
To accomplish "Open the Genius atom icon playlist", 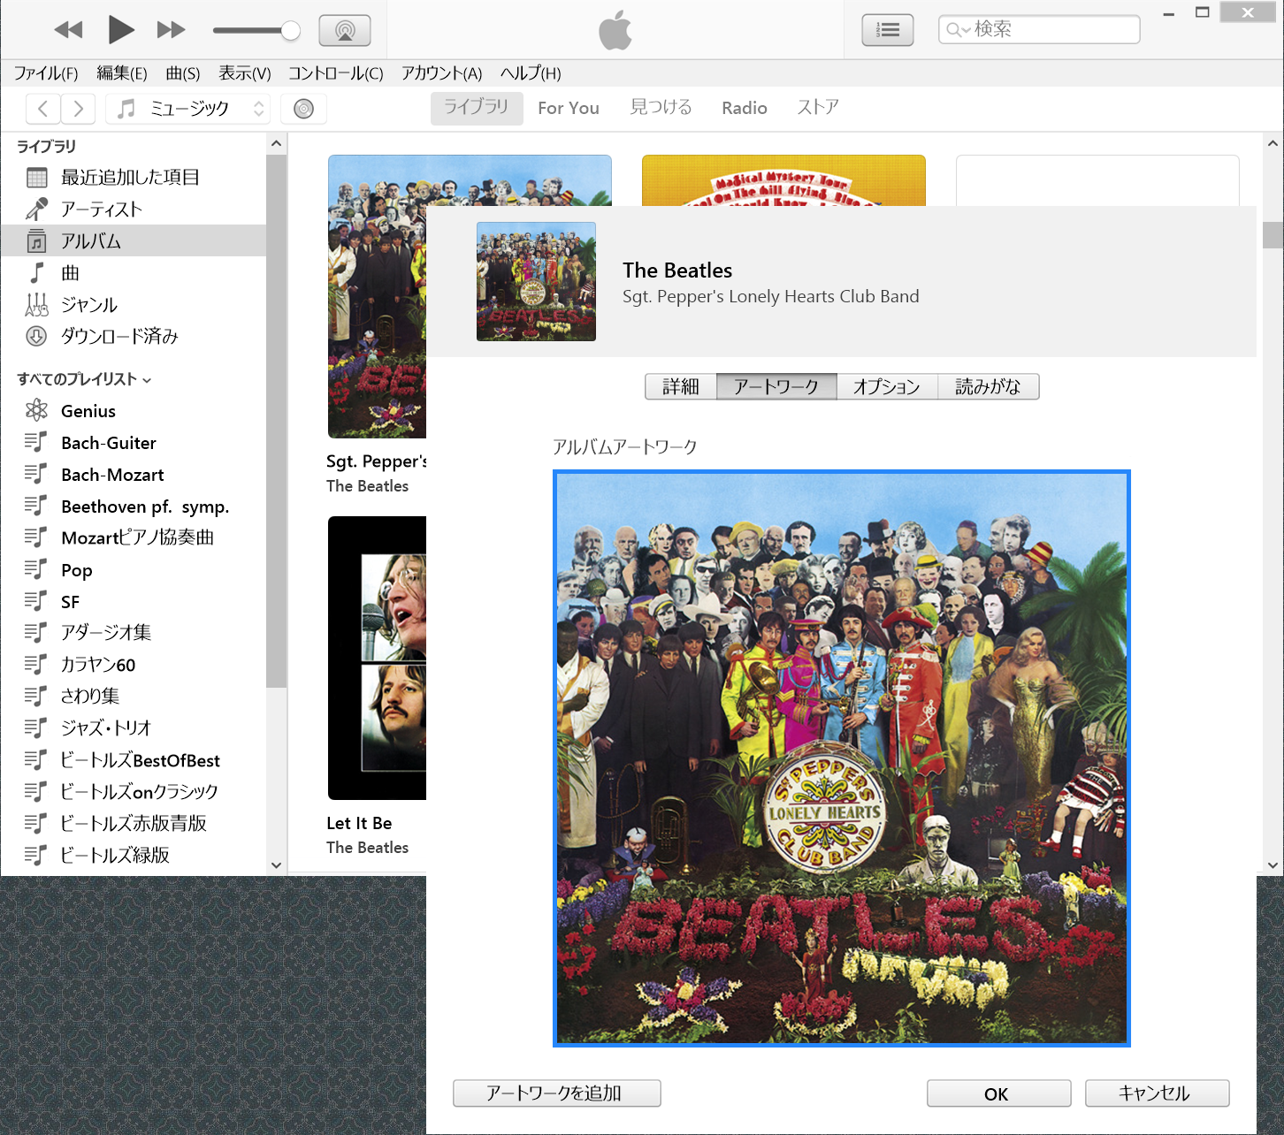I will point(36,410).
